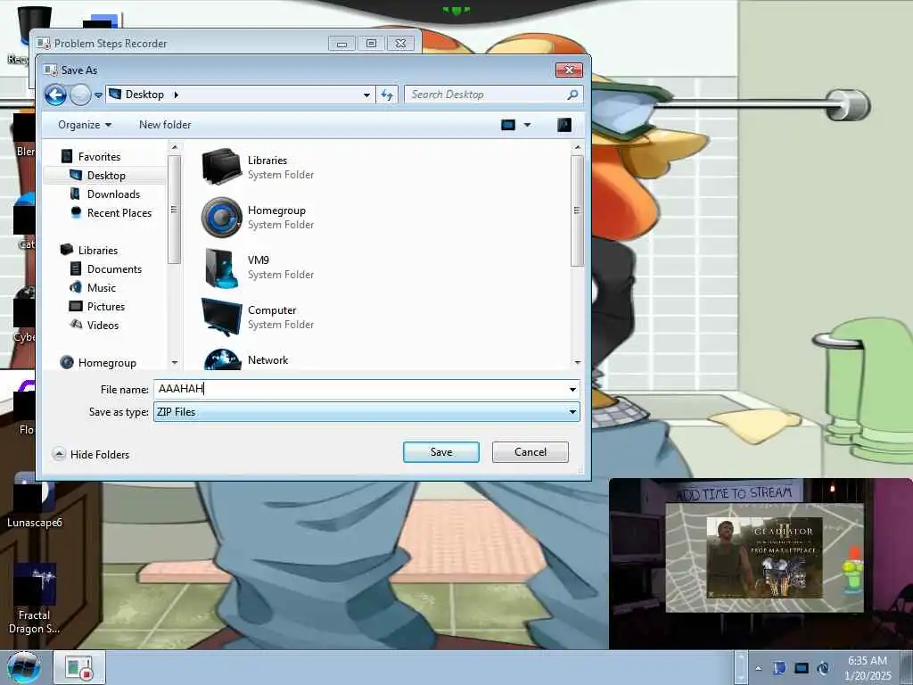The image size is (913, 685).
Task: Click file list scroll down arrow
Action: click(577, 362)
